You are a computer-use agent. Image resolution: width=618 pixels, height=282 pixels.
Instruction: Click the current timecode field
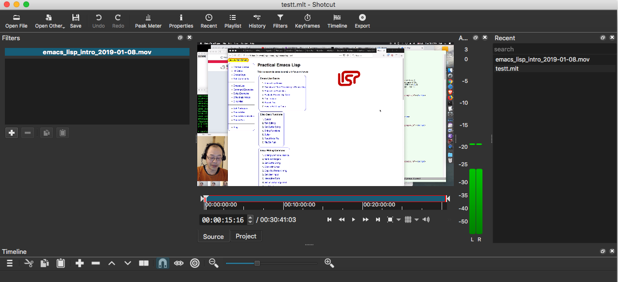click(223, 220)
